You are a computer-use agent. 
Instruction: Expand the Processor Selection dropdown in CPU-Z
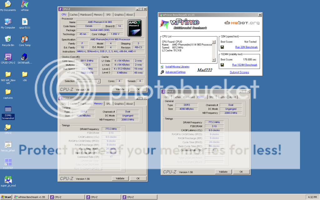pos(98,81)
